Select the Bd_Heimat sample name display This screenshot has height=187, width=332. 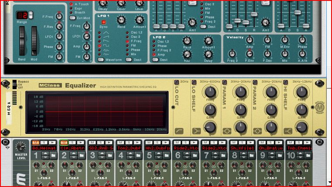pyautogui.click(x=44, y=148)
